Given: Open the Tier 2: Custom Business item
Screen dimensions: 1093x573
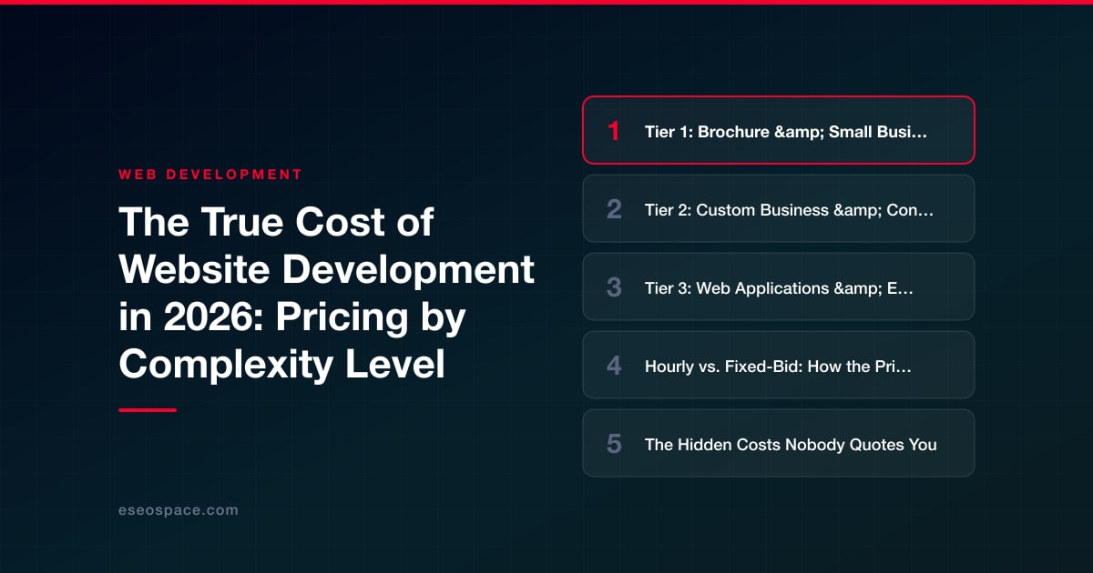Looking at the screenshot, I should pos(779,208).
